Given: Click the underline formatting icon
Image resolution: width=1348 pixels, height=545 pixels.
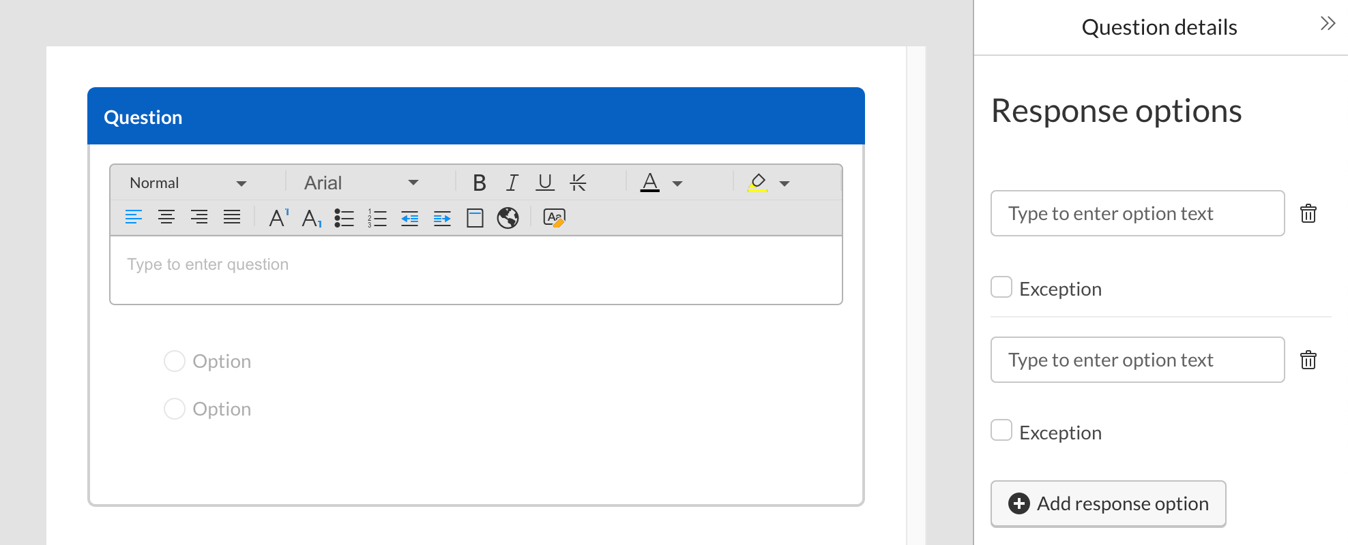Looking at the screenshot, I should (545, 183).
